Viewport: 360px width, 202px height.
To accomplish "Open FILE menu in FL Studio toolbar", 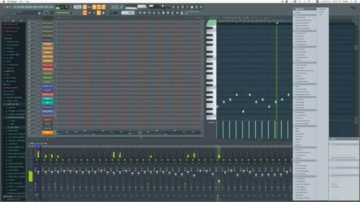I will [15, 7].
